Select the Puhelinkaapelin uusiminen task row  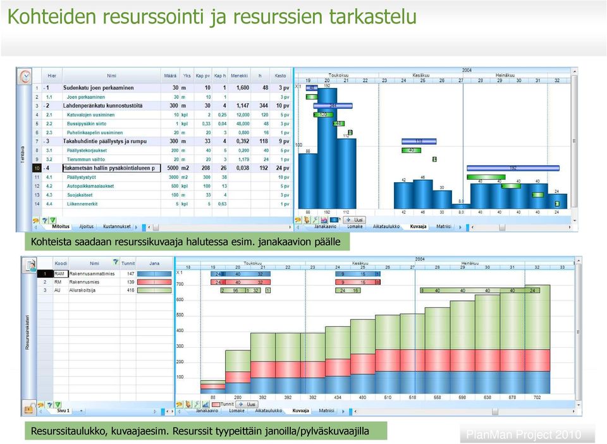click(162, 132)
